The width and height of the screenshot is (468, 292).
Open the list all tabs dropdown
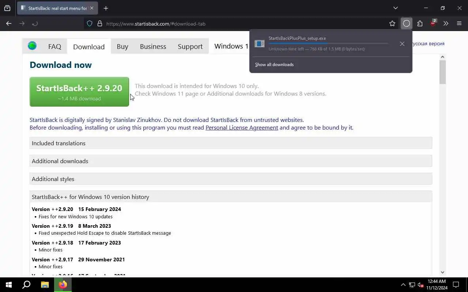tap(395, 8)
